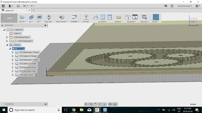The image size is (202, 113).
Task: Click the Inspect measure icon
Action: pyautogui.click(x=119, y=17)
